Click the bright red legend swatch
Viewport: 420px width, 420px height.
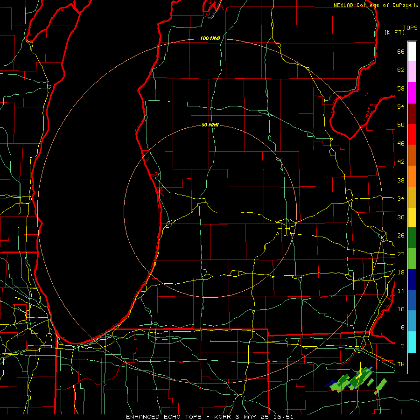[412, 134]
